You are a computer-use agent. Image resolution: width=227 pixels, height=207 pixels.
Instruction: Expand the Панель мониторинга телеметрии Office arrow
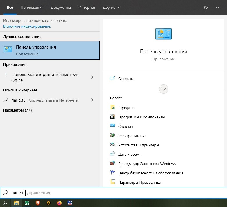click(92, 77)
